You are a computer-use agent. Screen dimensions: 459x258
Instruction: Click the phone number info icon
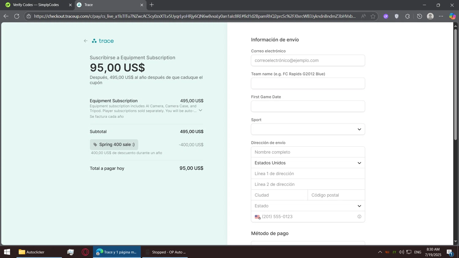coord(359,217)
